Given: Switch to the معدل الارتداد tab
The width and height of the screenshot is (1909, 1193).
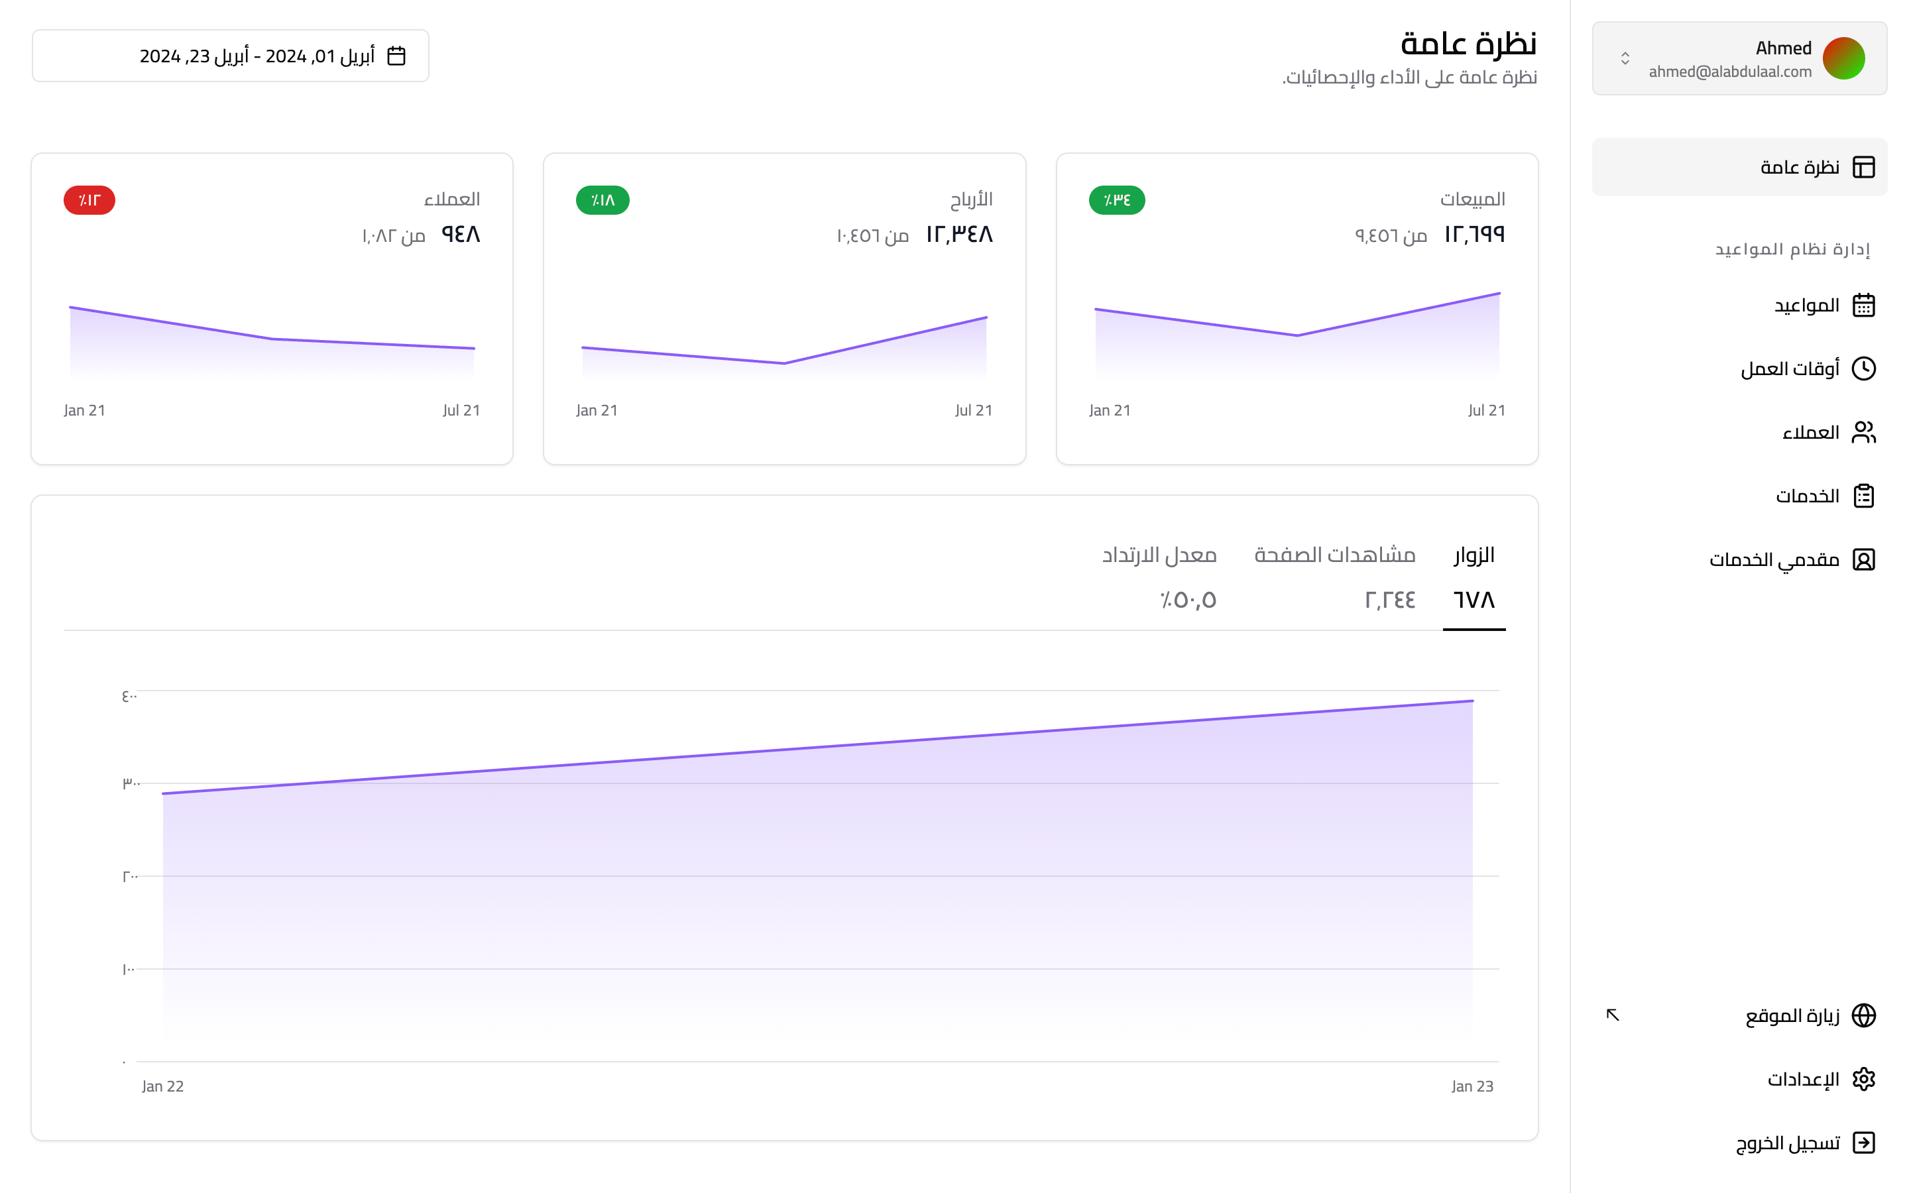Looking at the screenshot, I should click(x=1159, y=579).
